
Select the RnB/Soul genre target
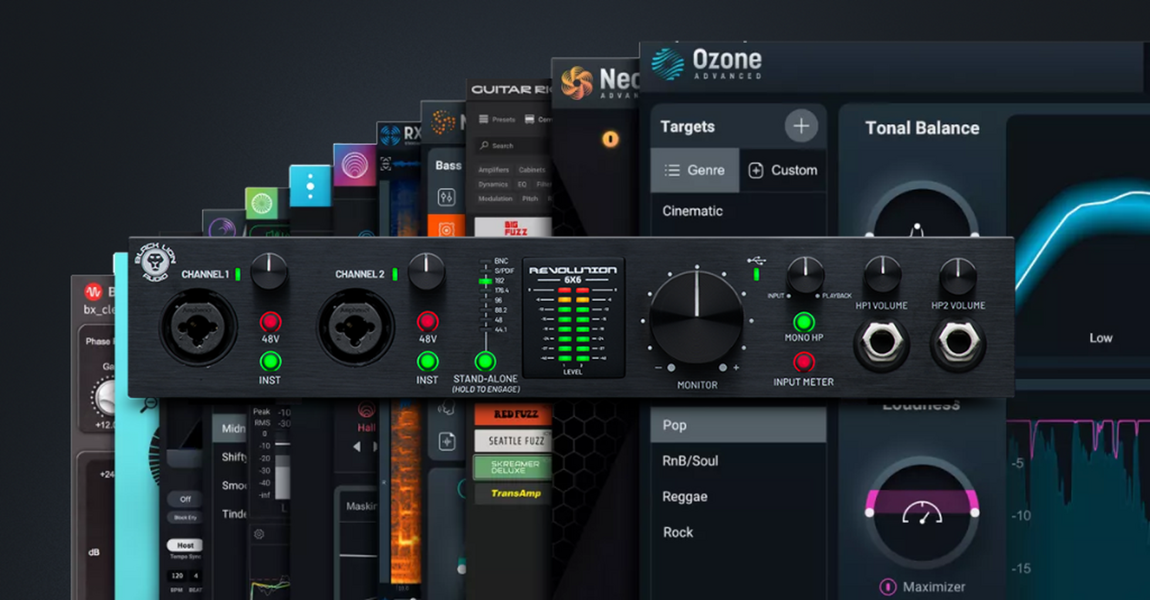point(739,461)
